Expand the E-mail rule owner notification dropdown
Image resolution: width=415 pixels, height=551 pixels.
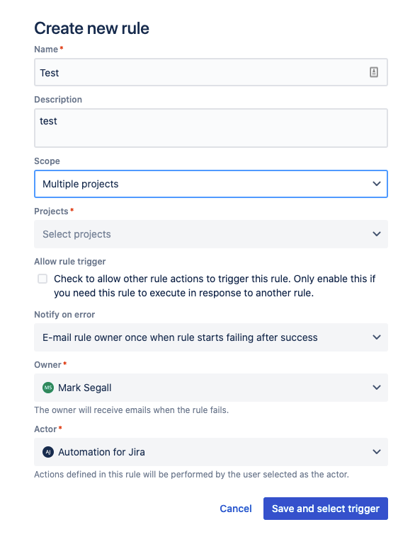211,337
